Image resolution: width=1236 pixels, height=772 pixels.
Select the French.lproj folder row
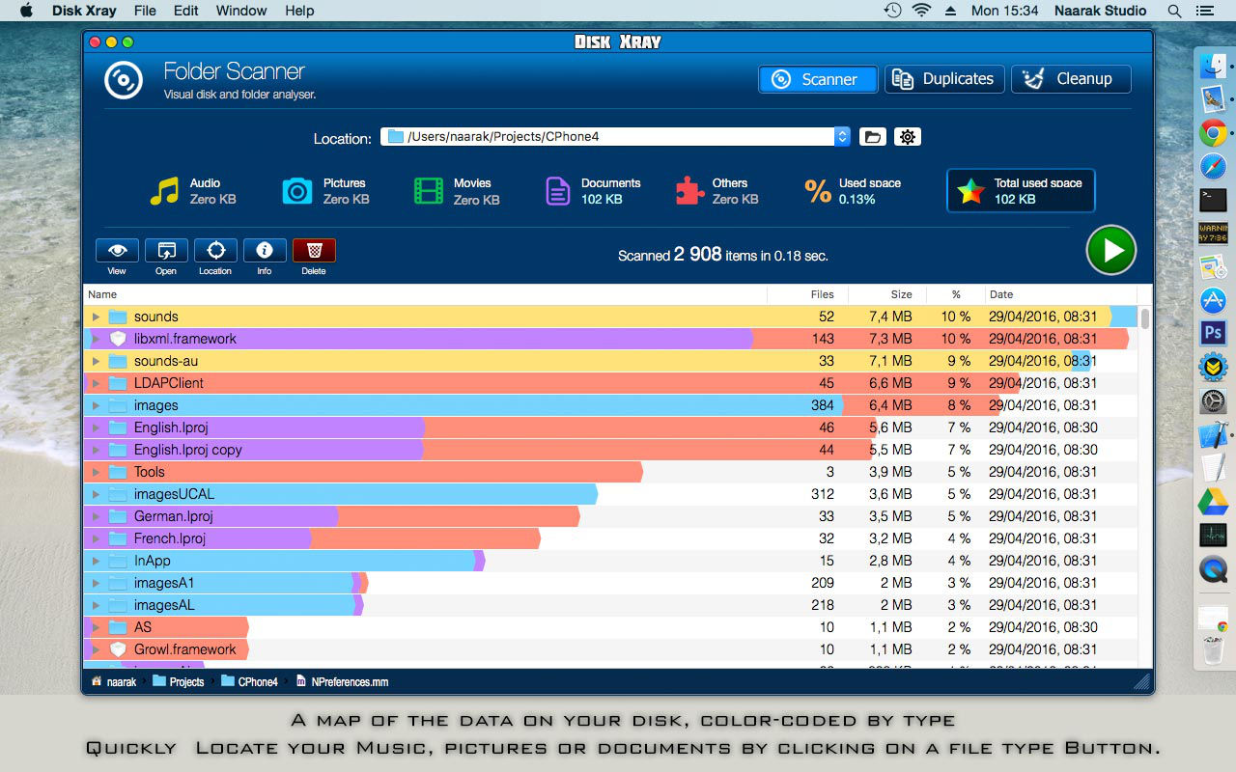pos(610,538)
